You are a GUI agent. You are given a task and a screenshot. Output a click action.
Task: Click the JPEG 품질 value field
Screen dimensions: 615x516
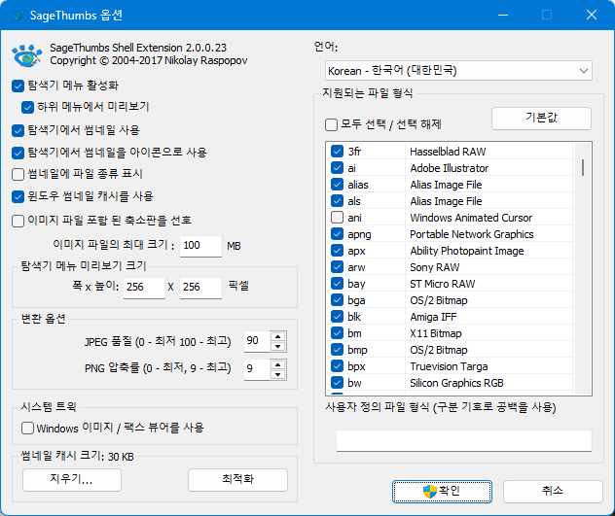coord(257,341)
